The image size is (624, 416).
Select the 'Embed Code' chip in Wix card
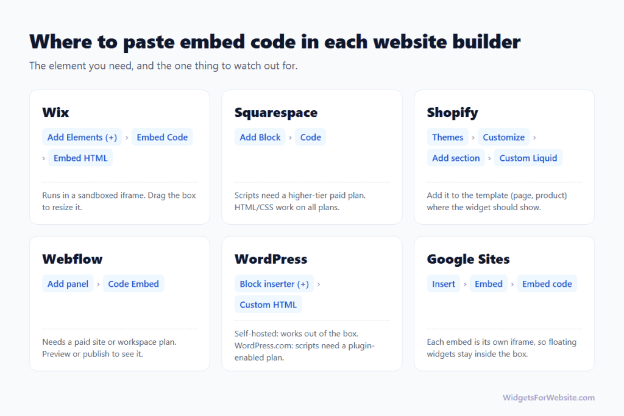point(162,137)
